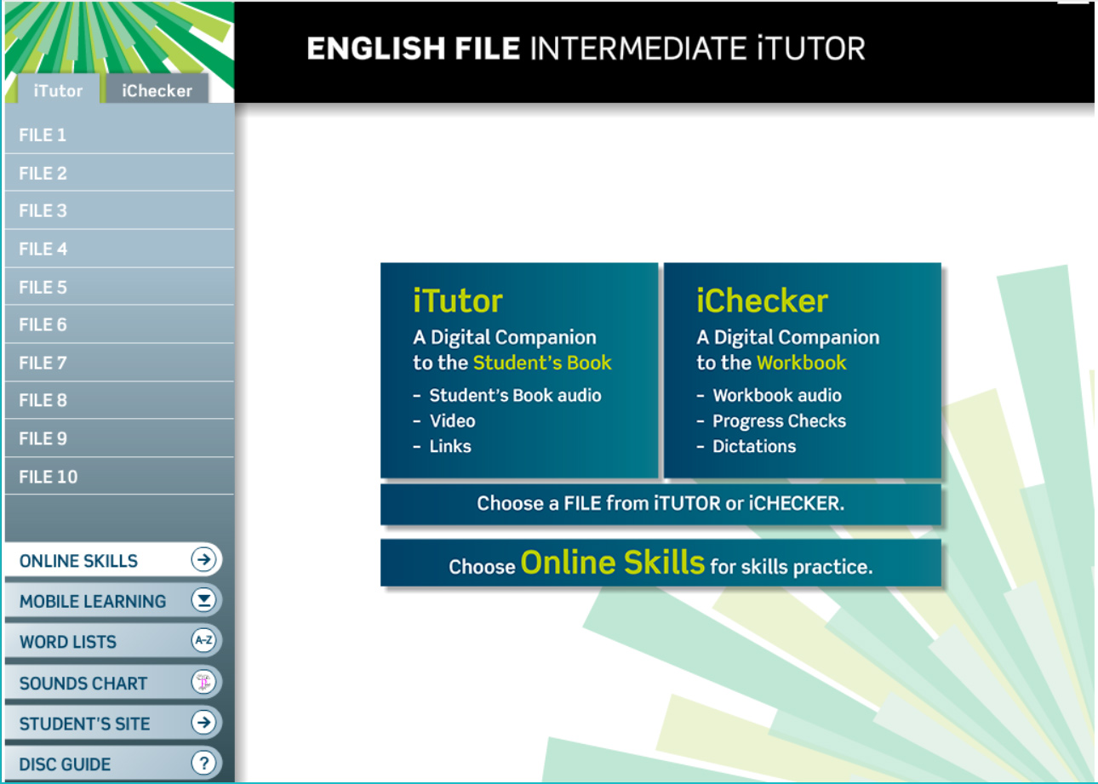Open the WORD LISTS section
This screenshot has width=1098, height=784.
pos(113,641)
